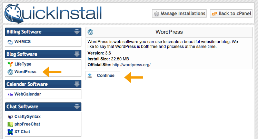Select CraftySyntax chat software
Image resolution: width=258 pixels, height=139 pixels.
point(28,117)
